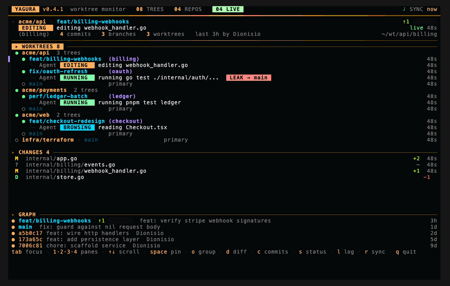Click the hollow circle beside main under acme/web
Image resolution: width=450 pixels, height=286 pixels.
24,134
